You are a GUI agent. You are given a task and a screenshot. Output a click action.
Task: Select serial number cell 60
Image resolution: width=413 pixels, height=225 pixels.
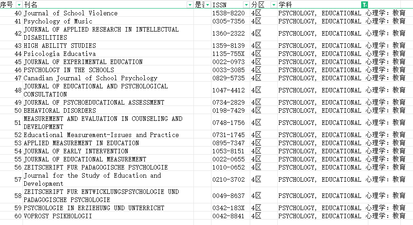[x=11, y=216]
